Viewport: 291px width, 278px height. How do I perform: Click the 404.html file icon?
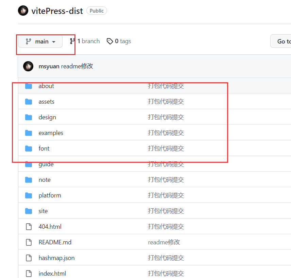pos(29,227)
